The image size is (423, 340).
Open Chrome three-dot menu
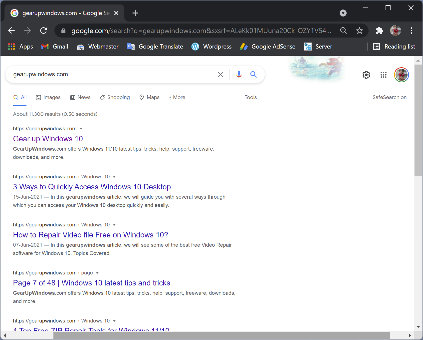(x=412, y=31)
